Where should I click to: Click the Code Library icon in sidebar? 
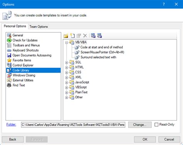pos(9,70)
